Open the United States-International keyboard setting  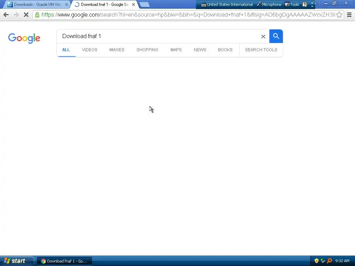coord(227,5)
